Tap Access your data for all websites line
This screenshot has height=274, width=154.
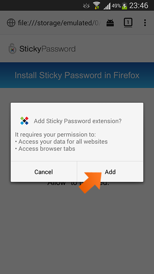click(x=61, y=141)
